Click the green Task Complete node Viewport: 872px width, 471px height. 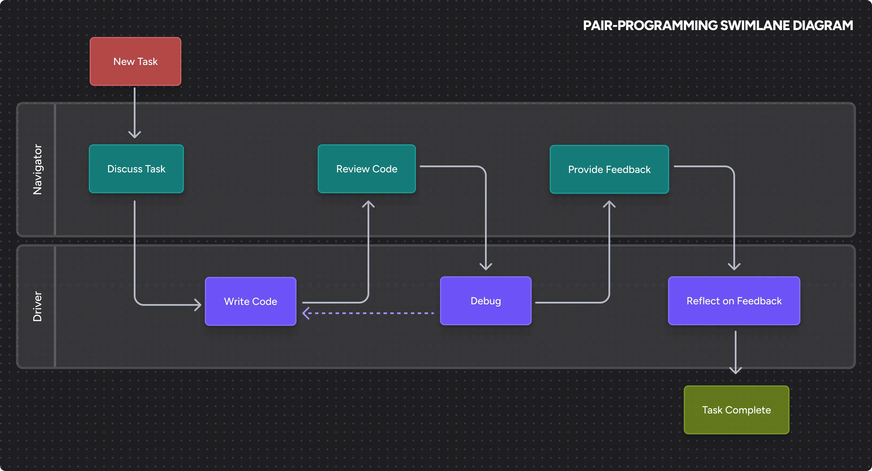[x=737, y=410]
